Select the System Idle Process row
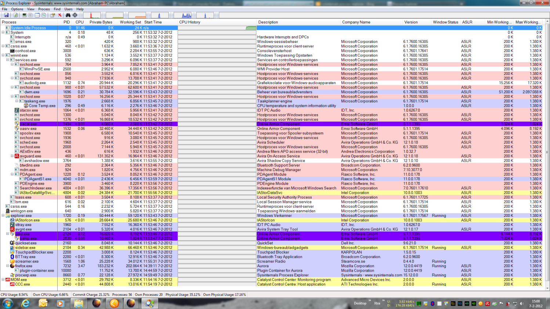This screenshot has height=309, width=550. pos(272,28)
